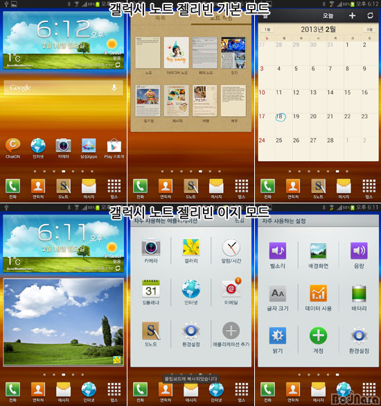381x406 pixels.
Task: Open the 데이터 사용 setting
Action: tap(318, 298)
